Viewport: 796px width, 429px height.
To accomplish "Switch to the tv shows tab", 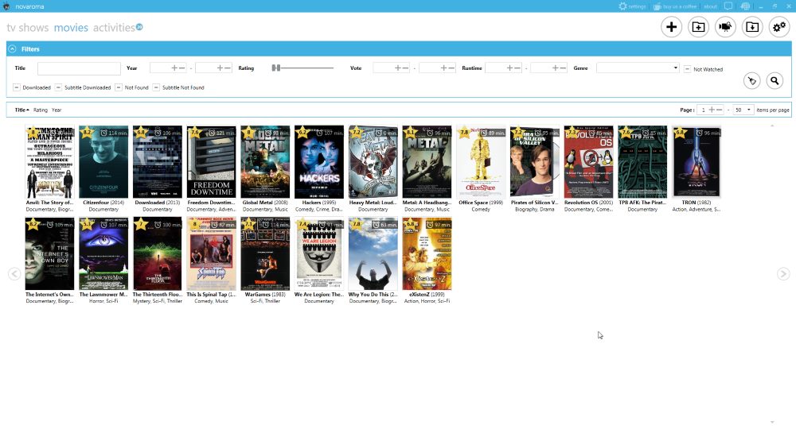I will [x=27, y=27].
